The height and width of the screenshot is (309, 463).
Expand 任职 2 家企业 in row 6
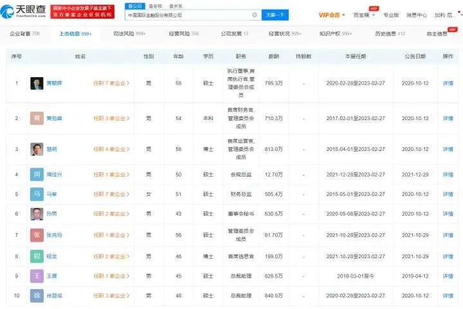[x=112, y=214]
